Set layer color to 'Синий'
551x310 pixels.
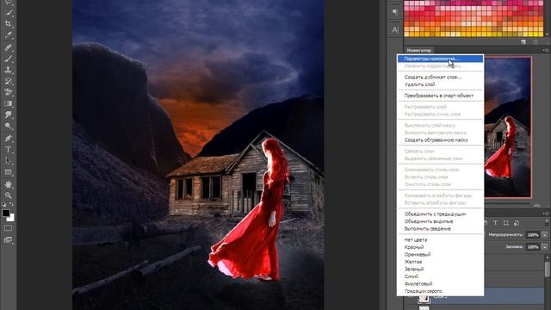click(x=440, y=276)
